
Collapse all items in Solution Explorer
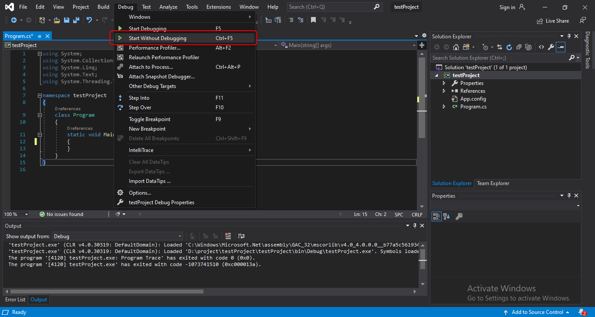(519, 47)
